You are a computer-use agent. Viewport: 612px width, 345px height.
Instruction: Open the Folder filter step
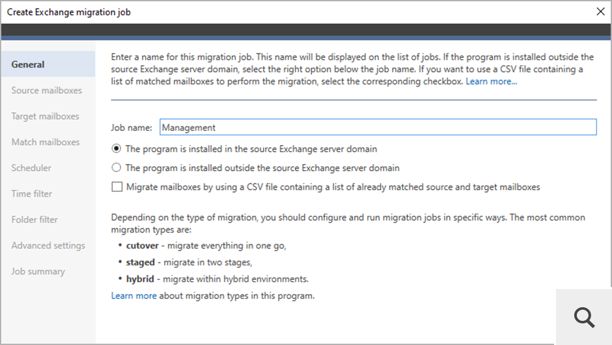(35, 219)
